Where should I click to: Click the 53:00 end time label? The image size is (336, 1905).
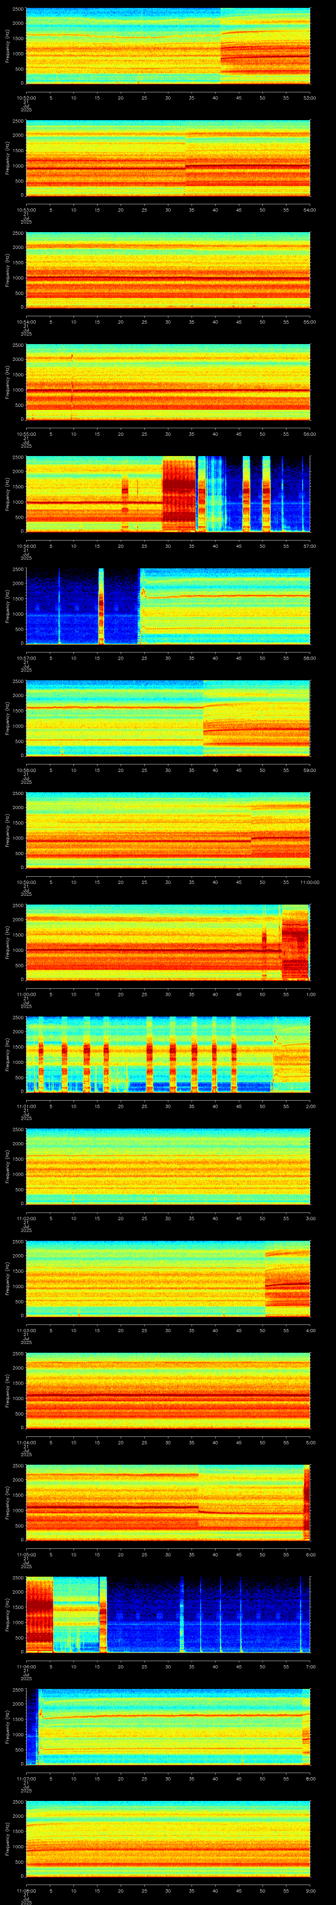point(309,98)
